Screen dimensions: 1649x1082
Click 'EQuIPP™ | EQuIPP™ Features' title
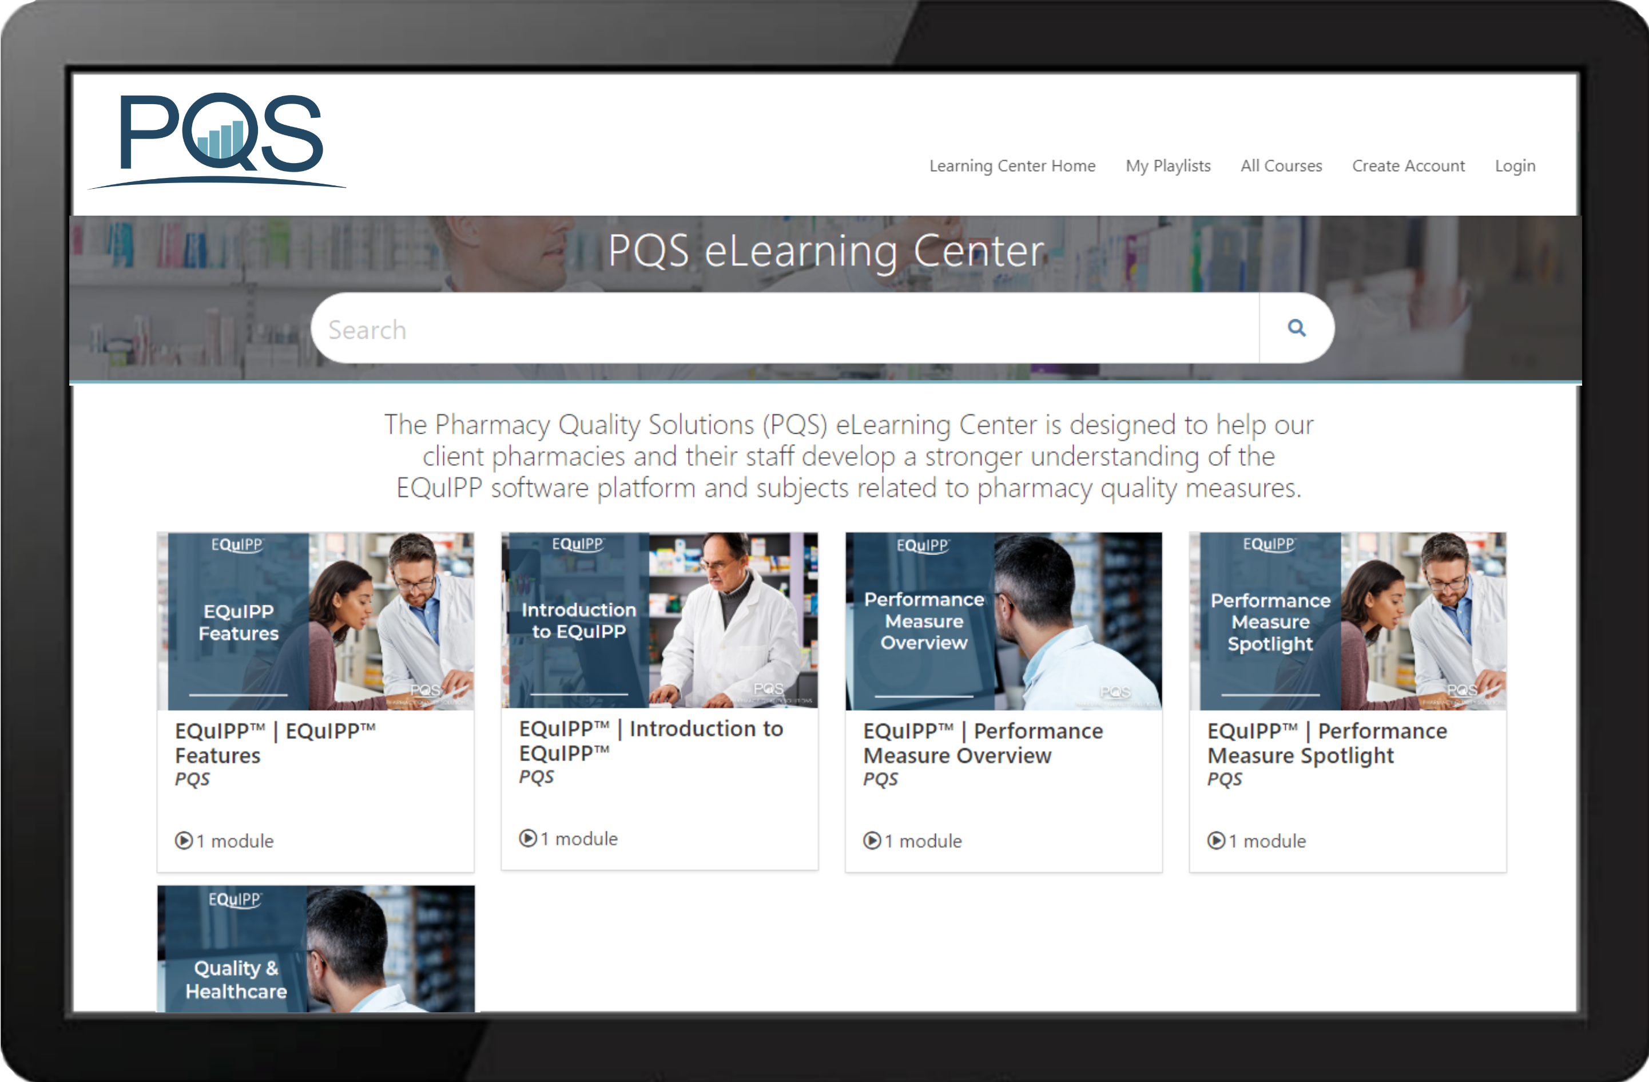point(276,743)
